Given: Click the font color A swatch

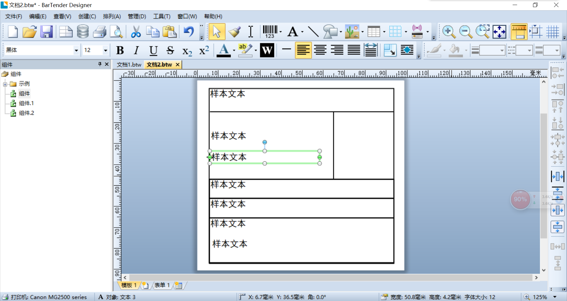Looking at the screenshot, I should click(x=224, y=50).
